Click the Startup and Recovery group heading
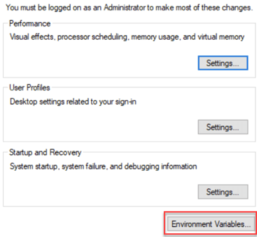Image resolution: width=257 pixels, height=237 pixels. point(45,152)
